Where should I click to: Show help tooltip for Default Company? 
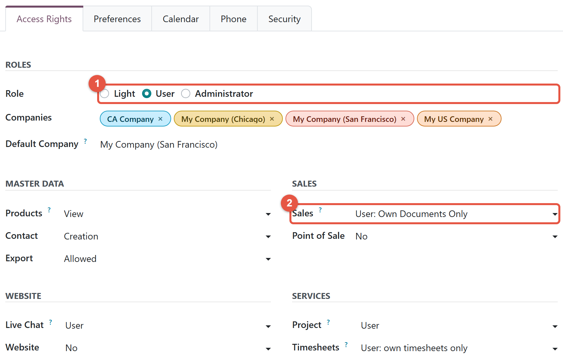pos(85,141)
